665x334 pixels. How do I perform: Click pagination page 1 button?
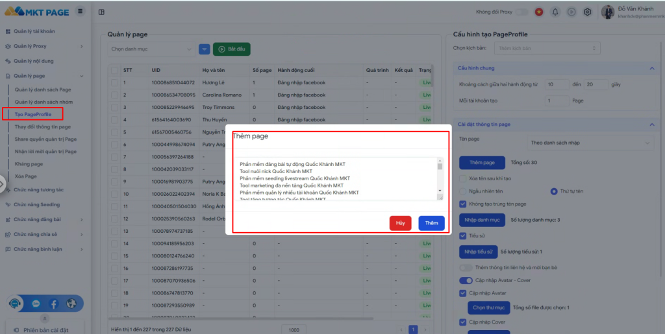tap(413, 329)
